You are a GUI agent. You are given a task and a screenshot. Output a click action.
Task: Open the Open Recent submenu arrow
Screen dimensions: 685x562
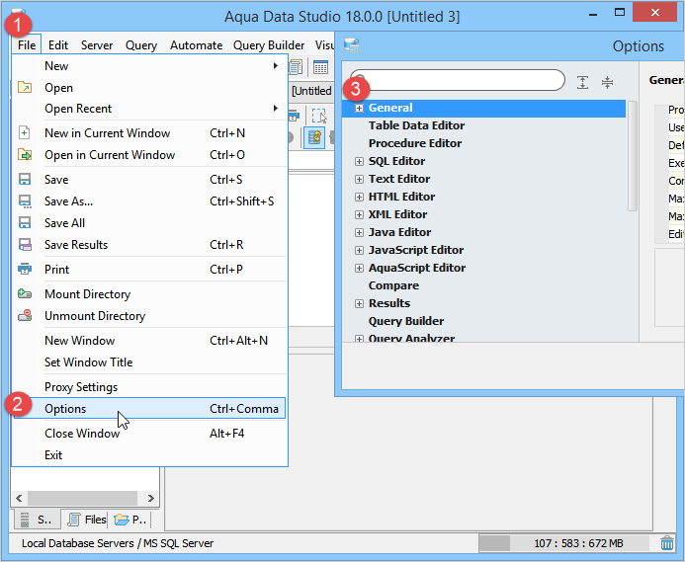click(275, 108)
